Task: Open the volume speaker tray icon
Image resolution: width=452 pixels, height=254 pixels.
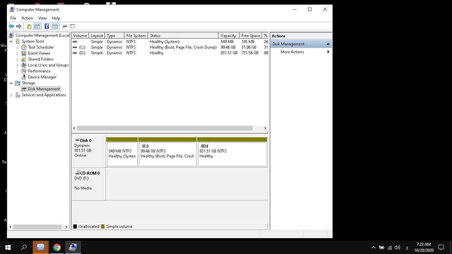Action: coord(397,247)
